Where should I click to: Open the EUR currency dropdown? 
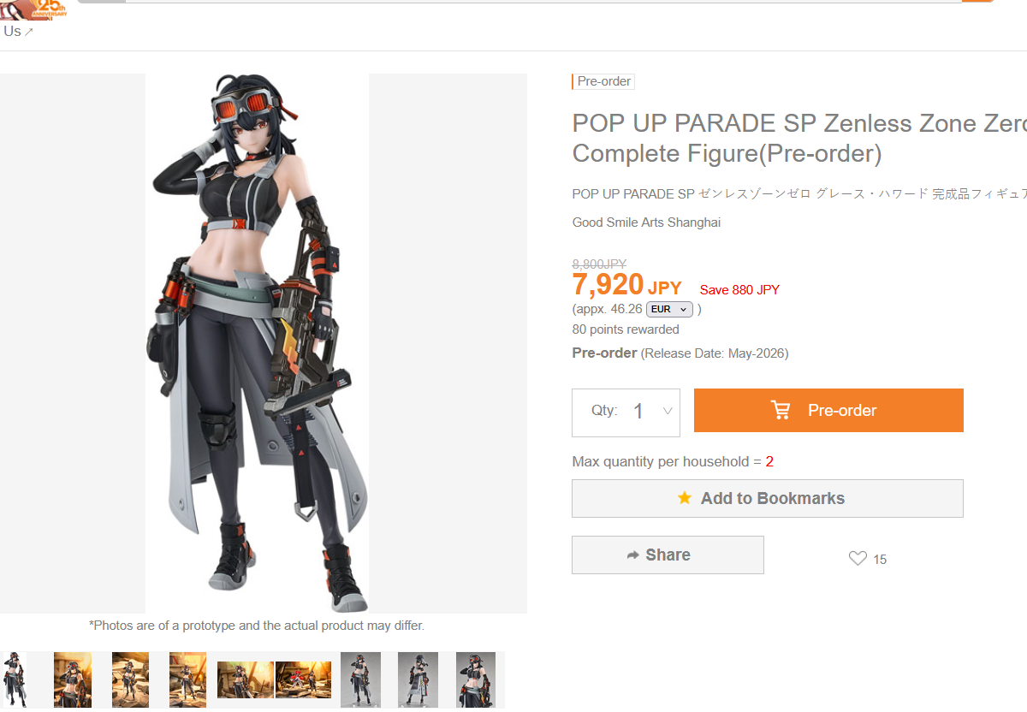point(669,309)
